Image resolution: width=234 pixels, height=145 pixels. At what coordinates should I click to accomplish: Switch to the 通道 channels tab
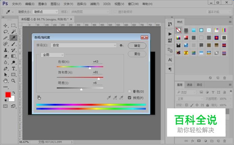[190, 85]
